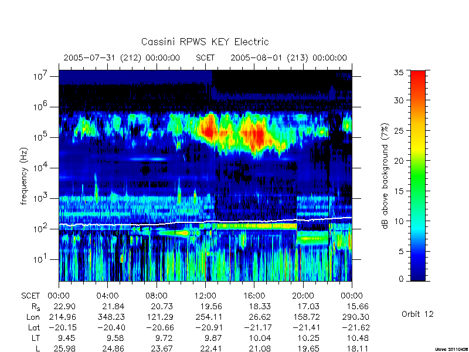The image size is (469, 352).
Task: Click the SCET time label '12:00'
Action: 205,296
